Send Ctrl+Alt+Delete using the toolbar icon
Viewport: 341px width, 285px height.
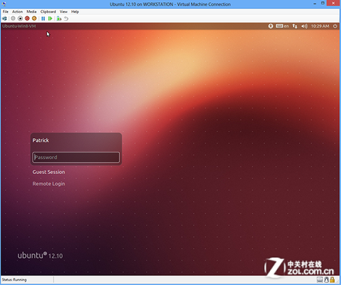click(x=5, y=18)
